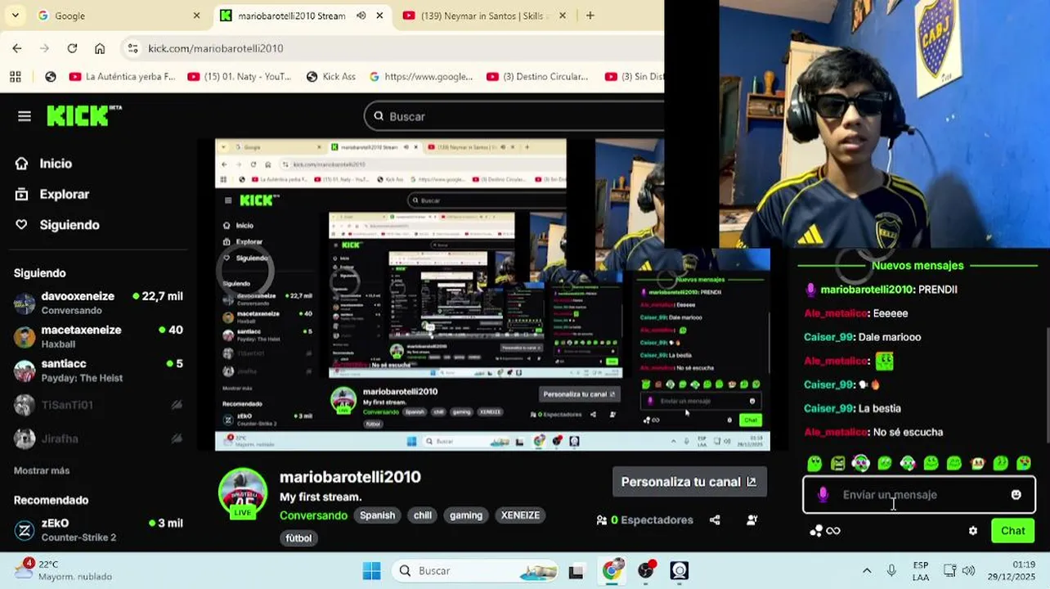1050x589 pixels.
Task: Click Personaliza tu canal button
Action: click(689, 482)
